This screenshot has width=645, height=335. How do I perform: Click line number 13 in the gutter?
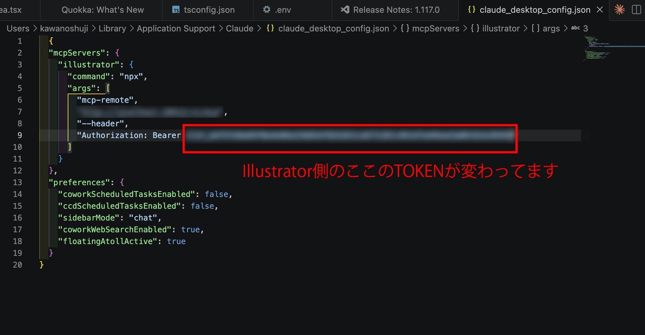pyautogui.click(x=18, y=182)
